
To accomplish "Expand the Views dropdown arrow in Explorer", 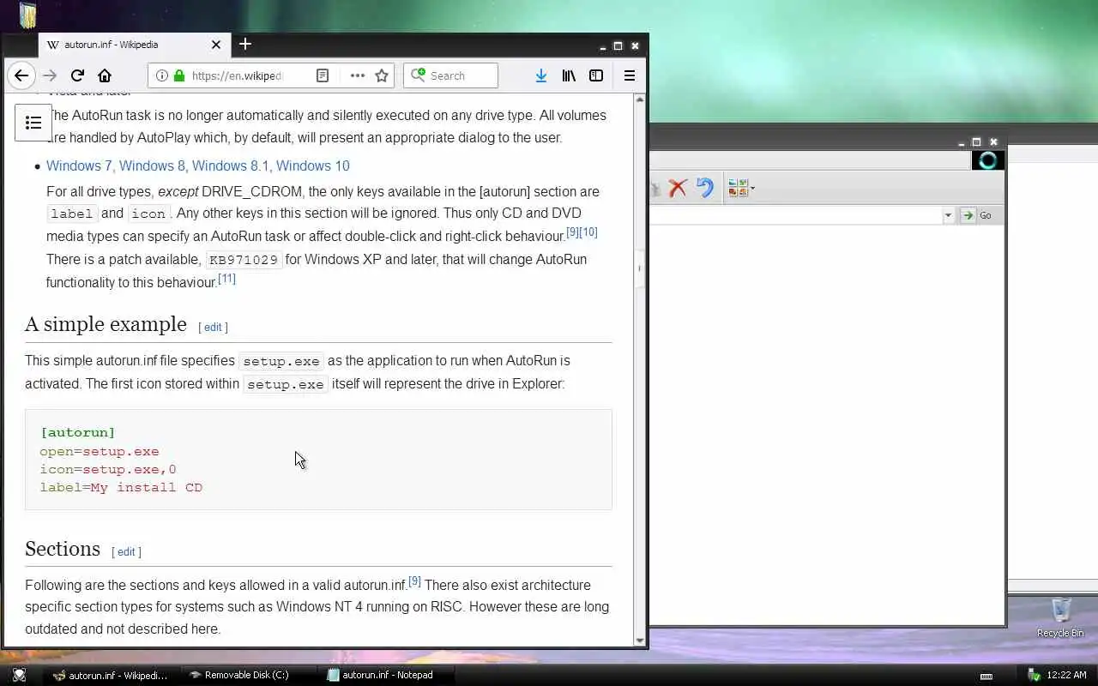I will tap(752, 188).
